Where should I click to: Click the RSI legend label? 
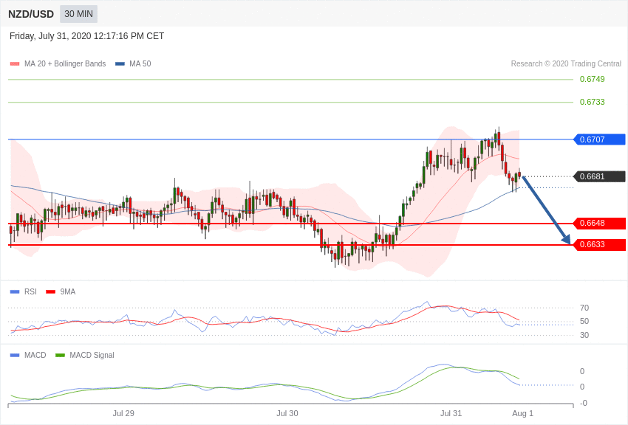(x=30, y=292)
